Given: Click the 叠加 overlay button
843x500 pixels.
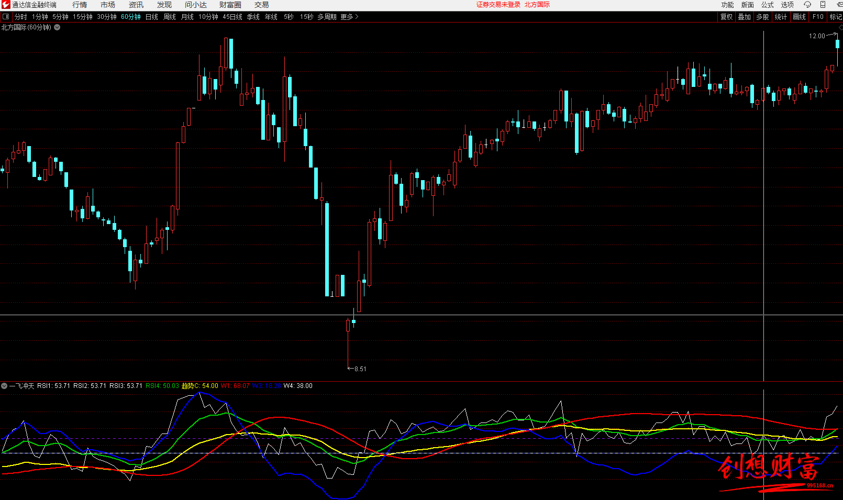Looking at the screenshot, I should (745, 17).
